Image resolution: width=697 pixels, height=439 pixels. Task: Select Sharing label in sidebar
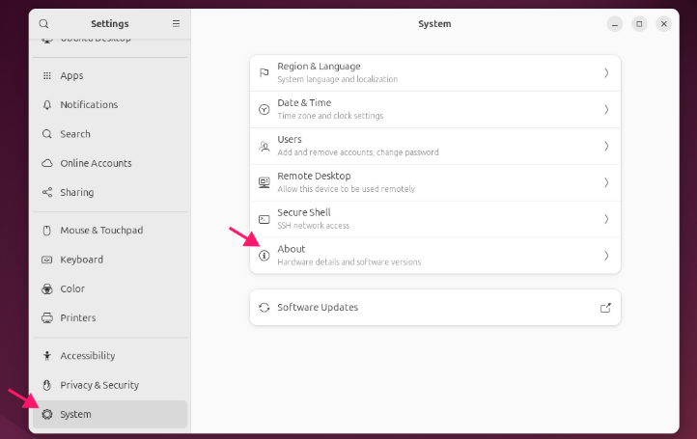(77, 192)
